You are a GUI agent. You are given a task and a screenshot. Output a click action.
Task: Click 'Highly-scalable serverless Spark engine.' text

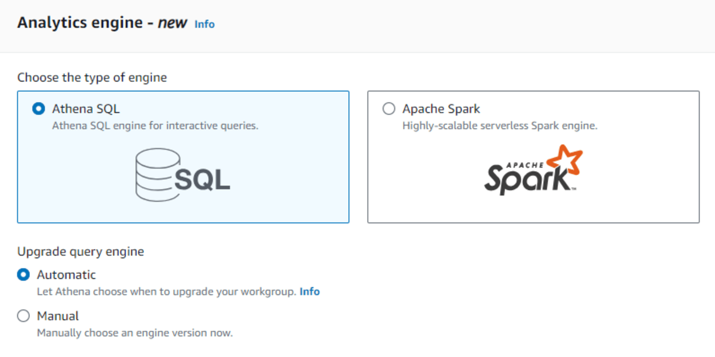tap(500, 126)
